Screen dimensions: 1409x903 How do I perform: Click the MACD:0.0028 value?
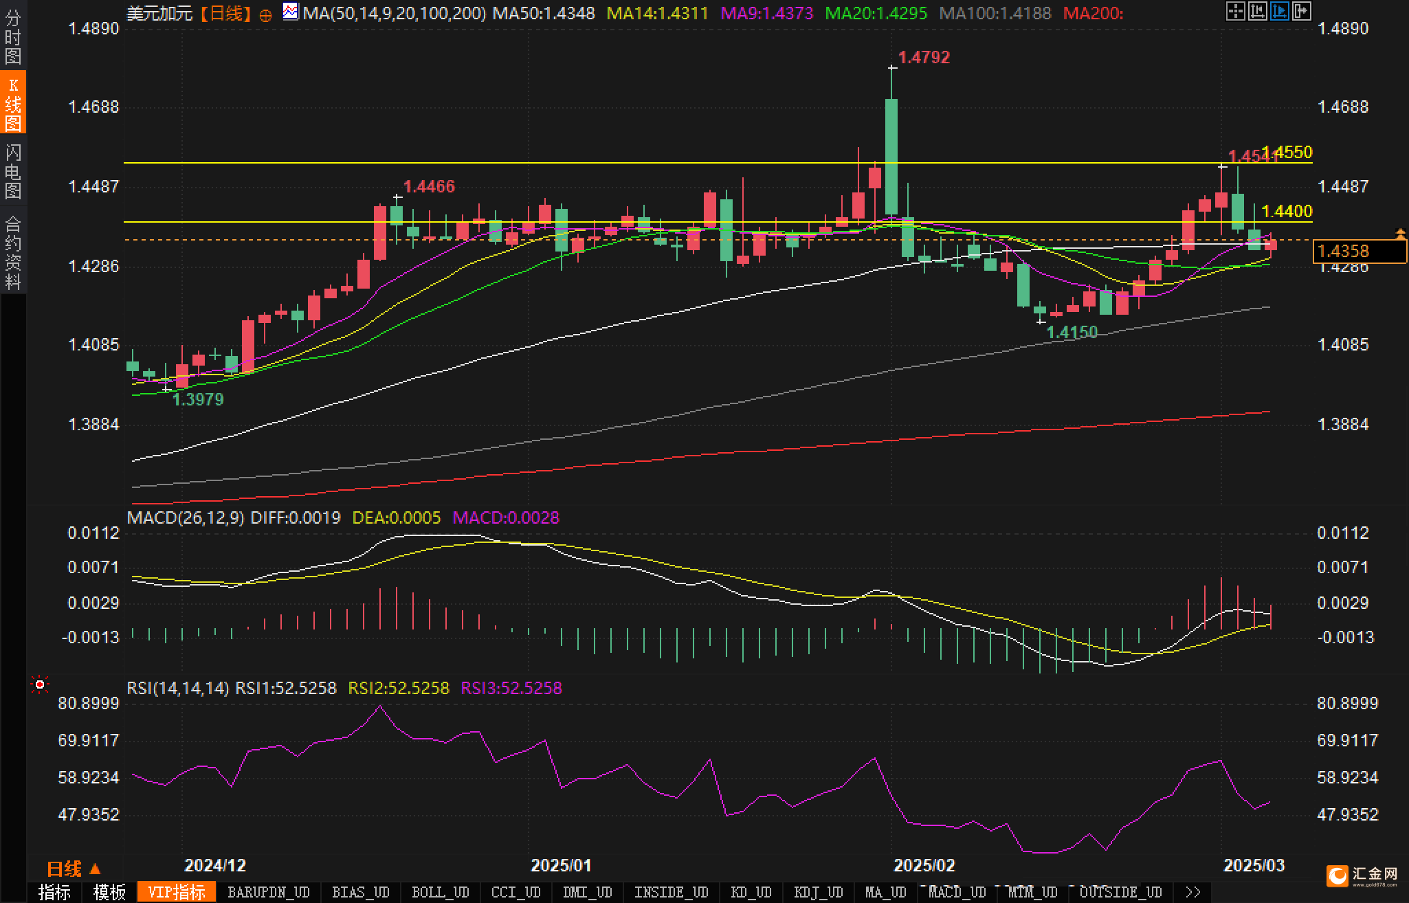[x=505, y=517]
